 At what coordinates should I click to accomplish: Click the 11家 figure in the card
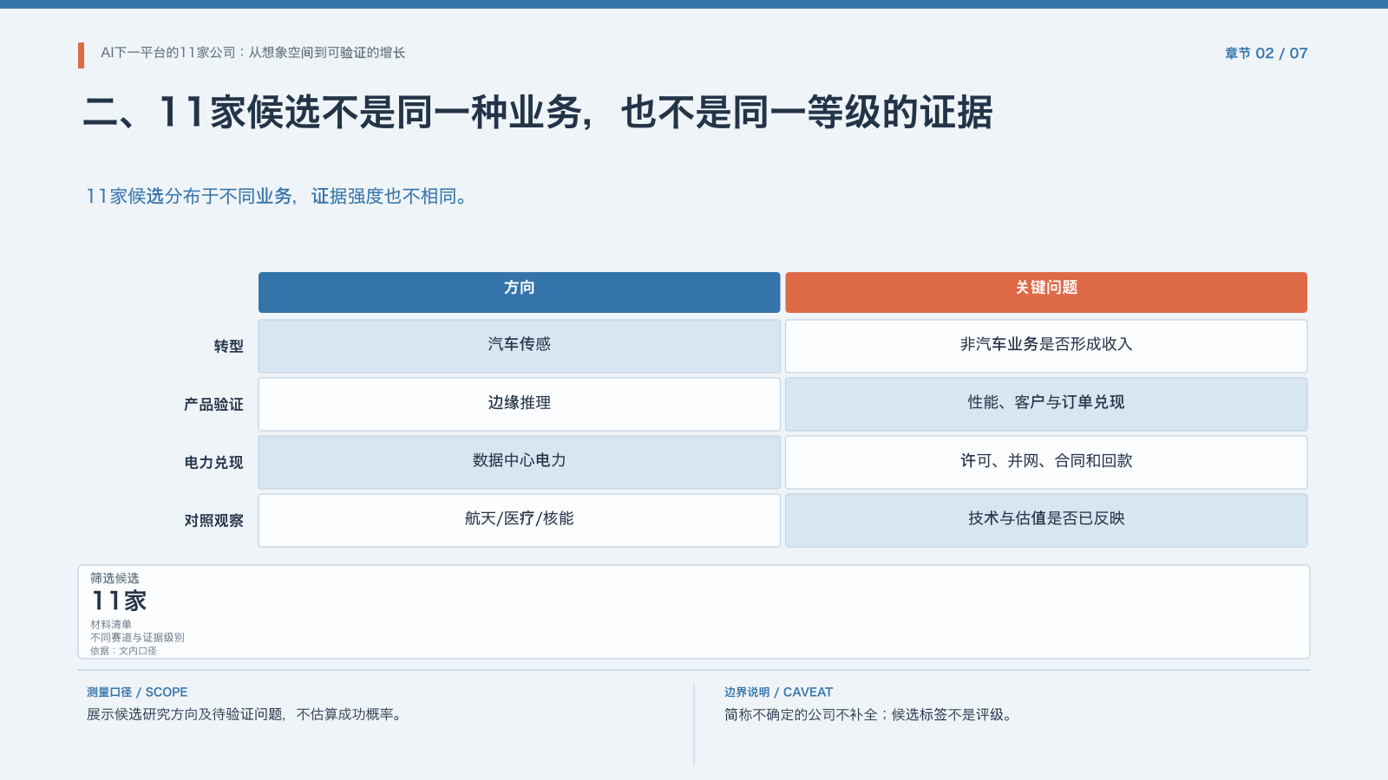point(119,601)
